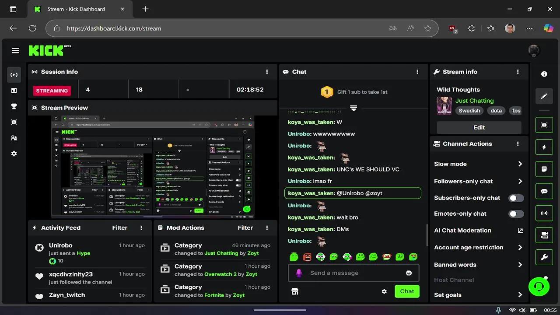560x315 pixels.
Task: Select the Swedish tag
Action: tap(469, 111)
